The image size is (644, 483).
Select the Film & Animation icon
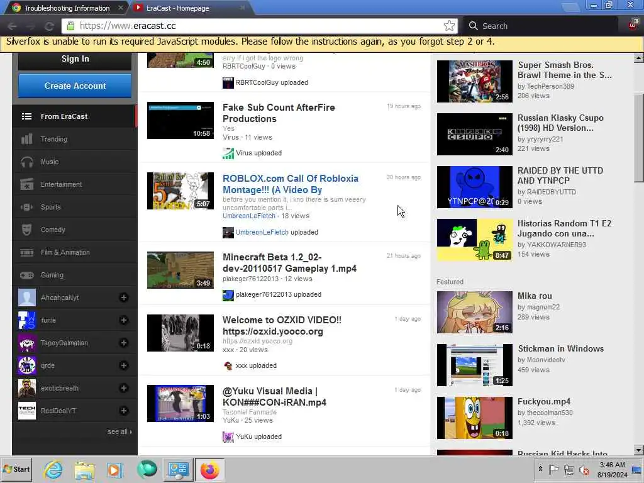[27, 252]
